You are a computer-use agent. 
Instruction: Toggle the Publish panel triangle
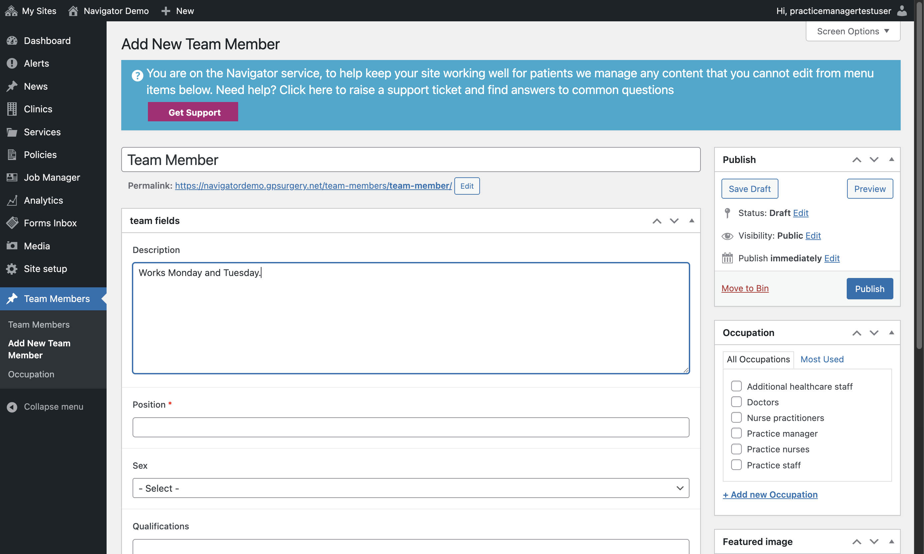[x=892, y=159]
